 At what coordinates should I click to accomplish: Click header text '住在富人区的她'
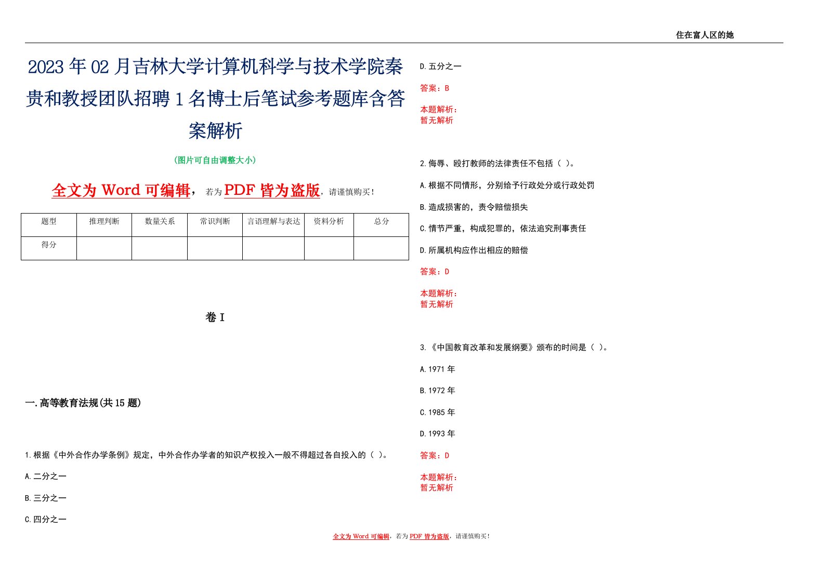click(704, 35)
